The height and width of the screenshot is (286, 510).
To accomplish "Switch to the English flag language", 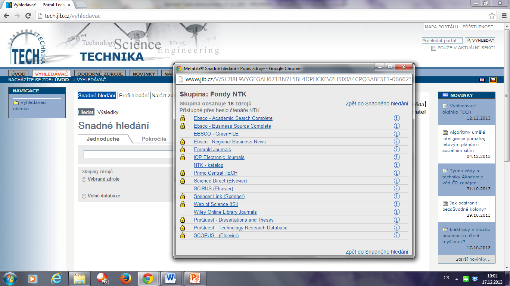I will tap(482, 80).
